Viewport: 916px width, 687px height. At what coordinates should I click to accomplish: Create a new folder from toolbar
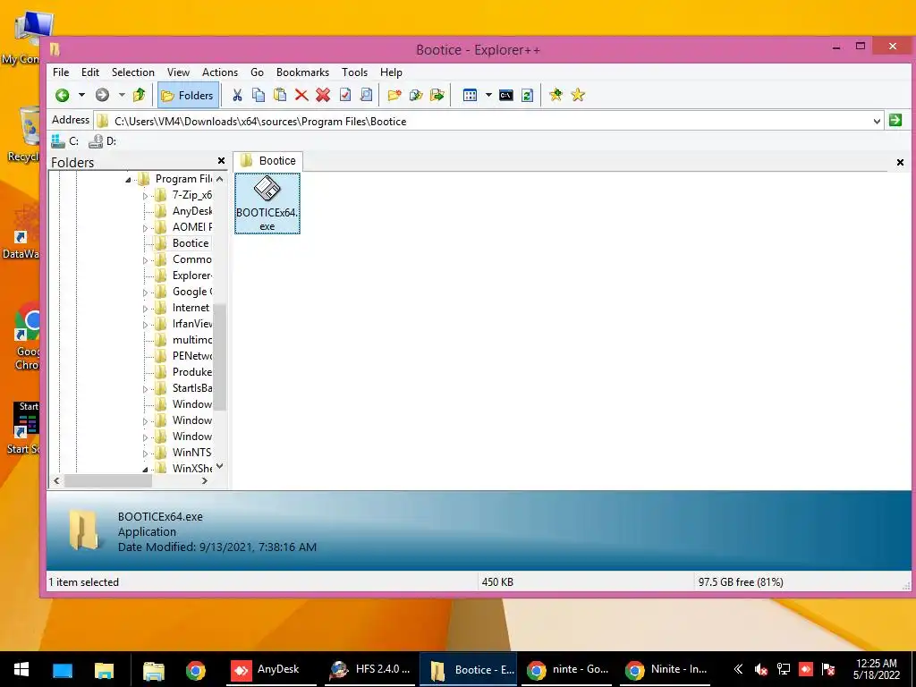(394, 95)
